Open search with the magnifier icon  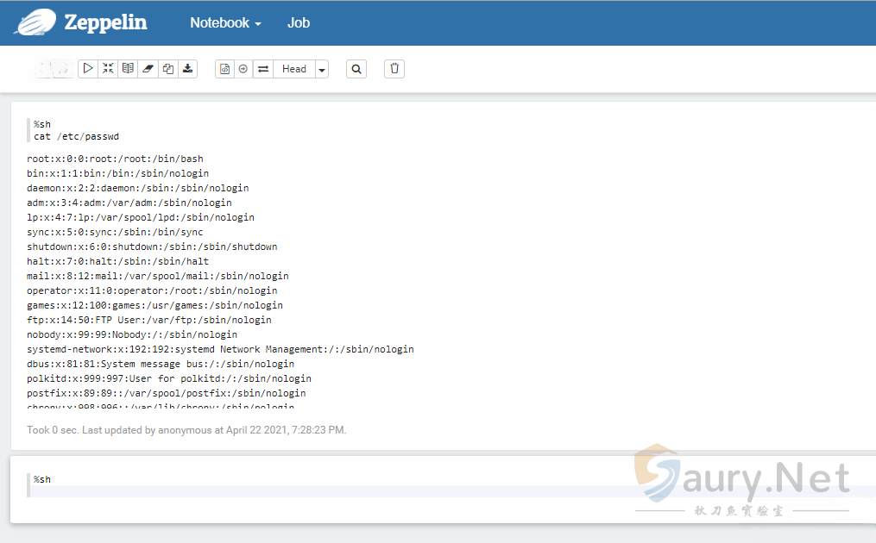click(356, 69)
